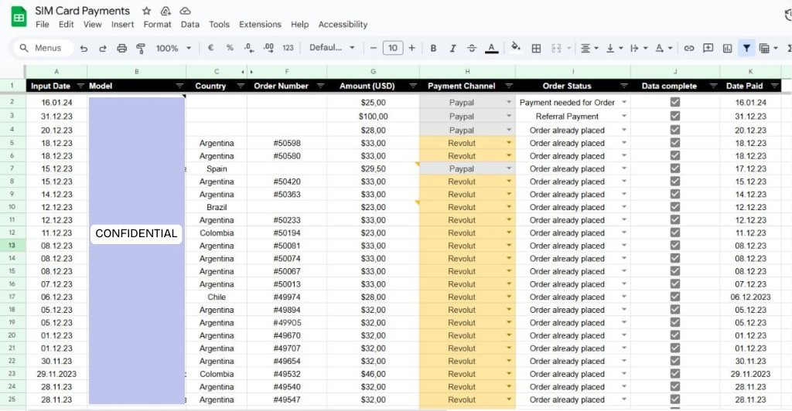Click the undo arrow in the toolbar
Screen dimensions: 792x411
84,48
